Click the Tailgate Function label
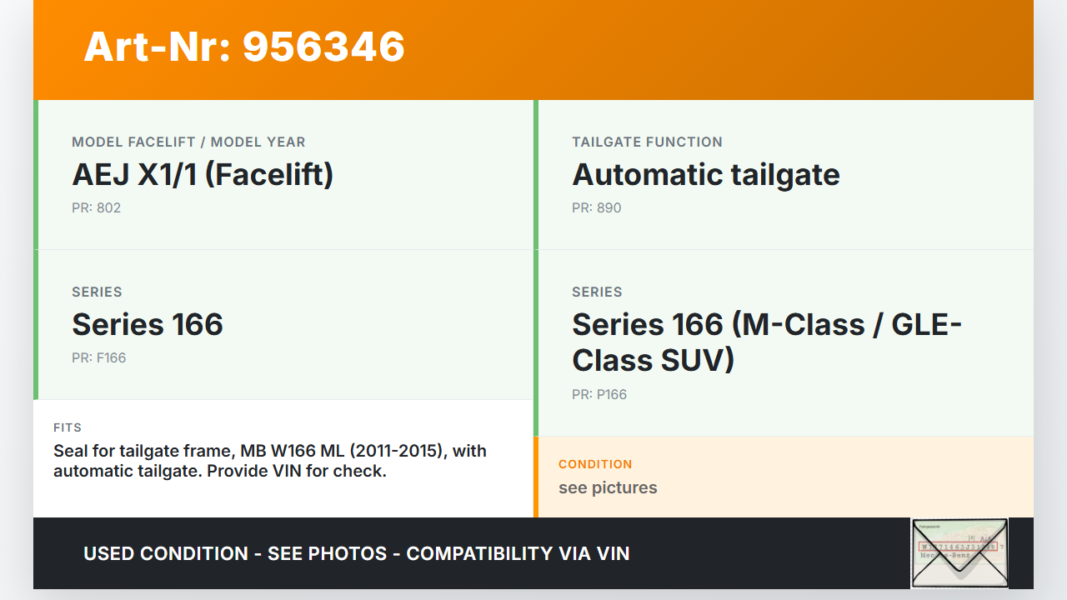1067x600 pixels. [x=647, y=142]
